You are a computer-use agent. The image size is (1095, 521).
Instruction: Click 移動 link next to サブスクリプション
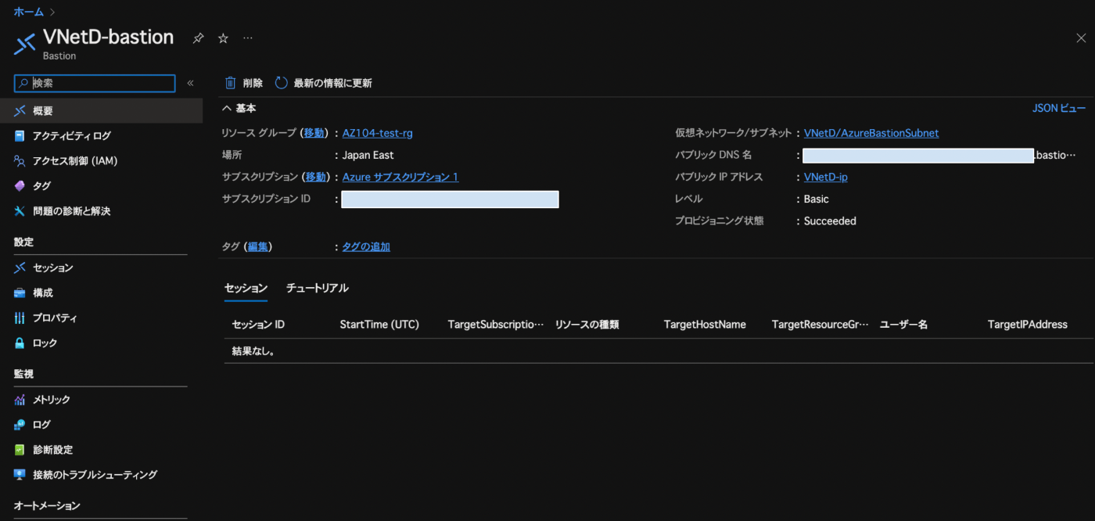tap(315, 177)
